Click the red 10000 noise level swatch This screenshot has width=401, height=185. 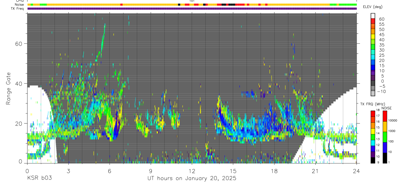[x=385, y=116]
